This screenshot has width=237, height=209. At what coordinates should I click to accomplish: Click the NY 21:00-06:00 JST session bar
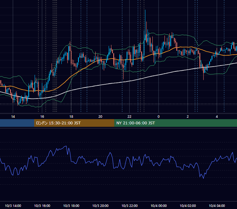coord(175,123)
